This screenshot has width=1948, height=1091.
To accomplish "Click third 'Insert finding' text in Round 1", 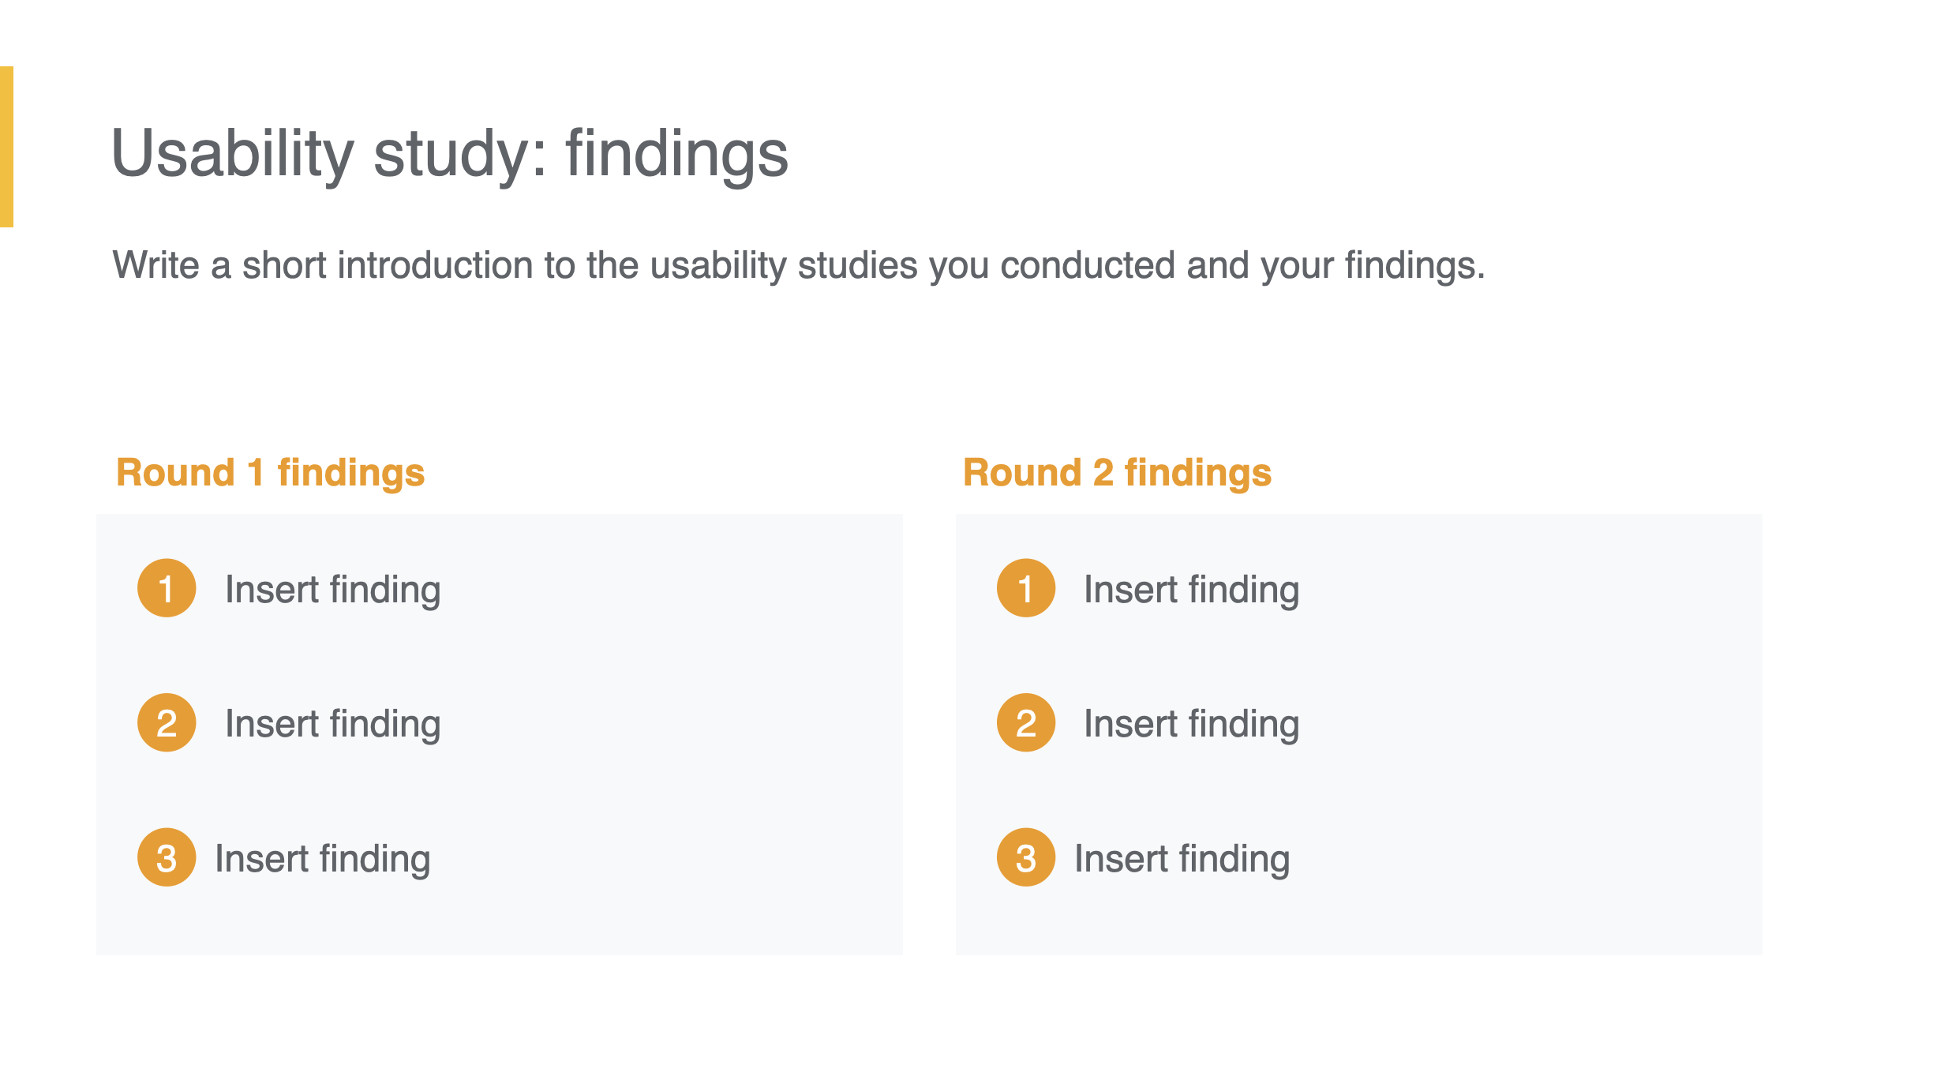I will pyautogui.click(x=322, y=859).
